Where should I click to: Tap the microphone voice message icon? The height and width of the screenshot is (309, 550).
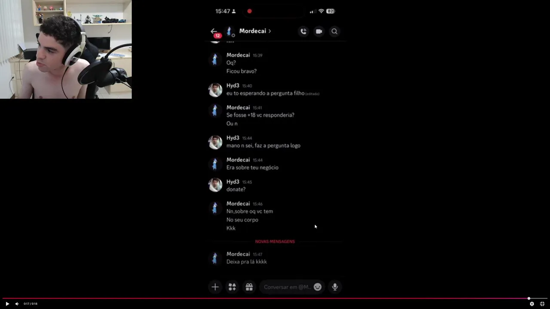tap(335, 287)
